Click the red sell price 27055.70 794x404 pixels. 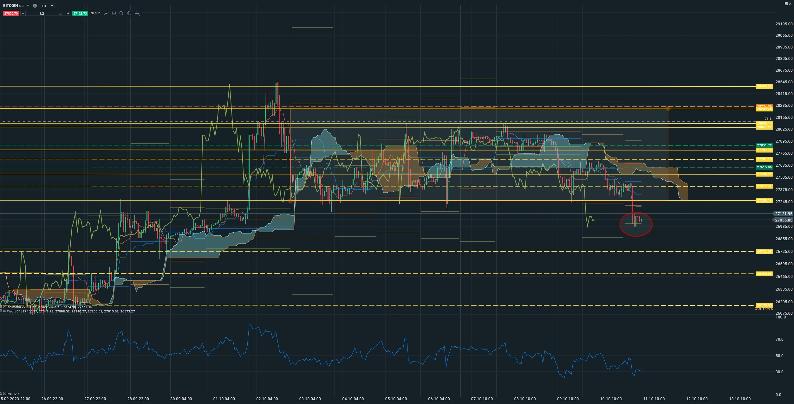click(x=11, y=13)
